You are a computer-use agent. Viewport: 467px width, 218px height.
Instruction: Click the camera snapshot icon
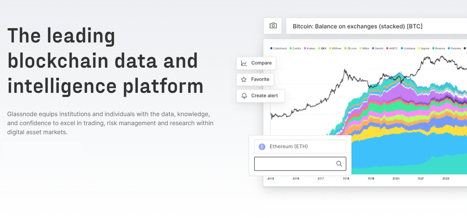273,26
